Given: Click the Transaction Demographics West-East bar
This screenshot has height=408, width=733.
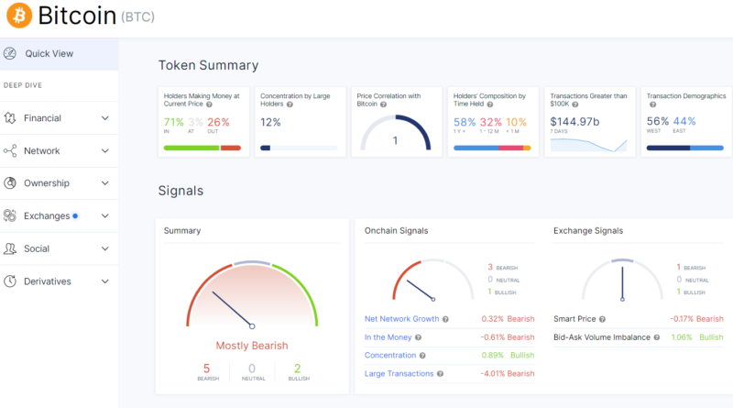Looking at the screenshot, I should tap(684, 148).
